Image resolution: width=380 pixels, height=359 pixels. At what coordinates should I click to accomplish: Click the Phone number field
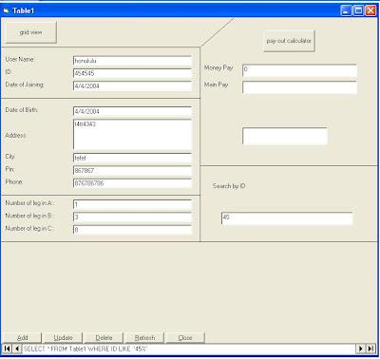click(132, 183)
